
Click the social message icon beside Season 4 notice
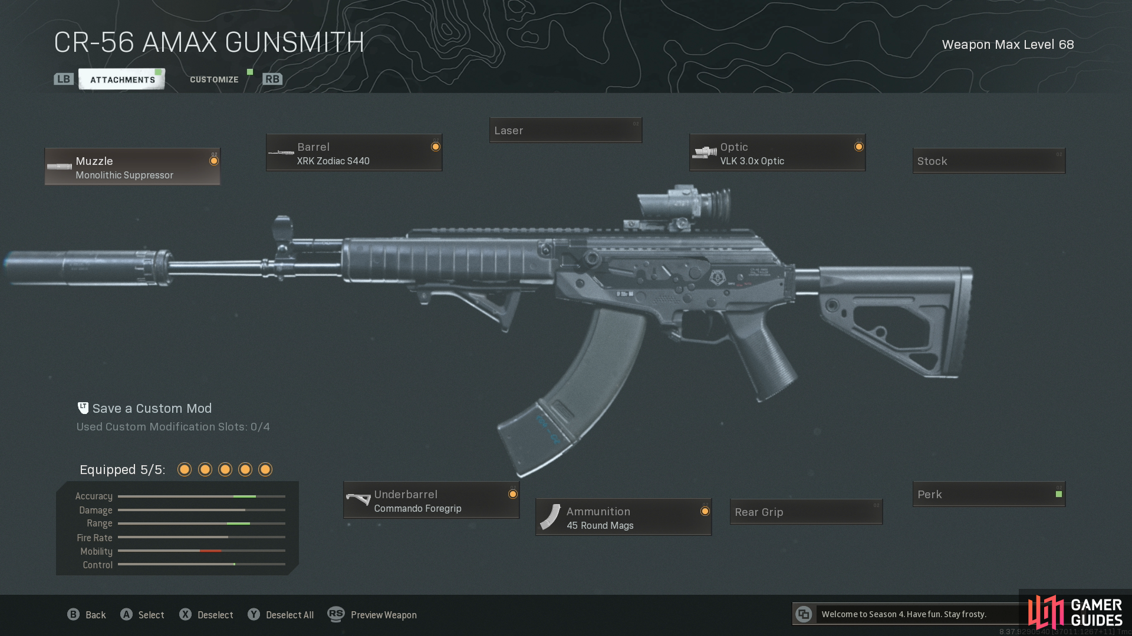pyautogui.click(x=804, y=614)
